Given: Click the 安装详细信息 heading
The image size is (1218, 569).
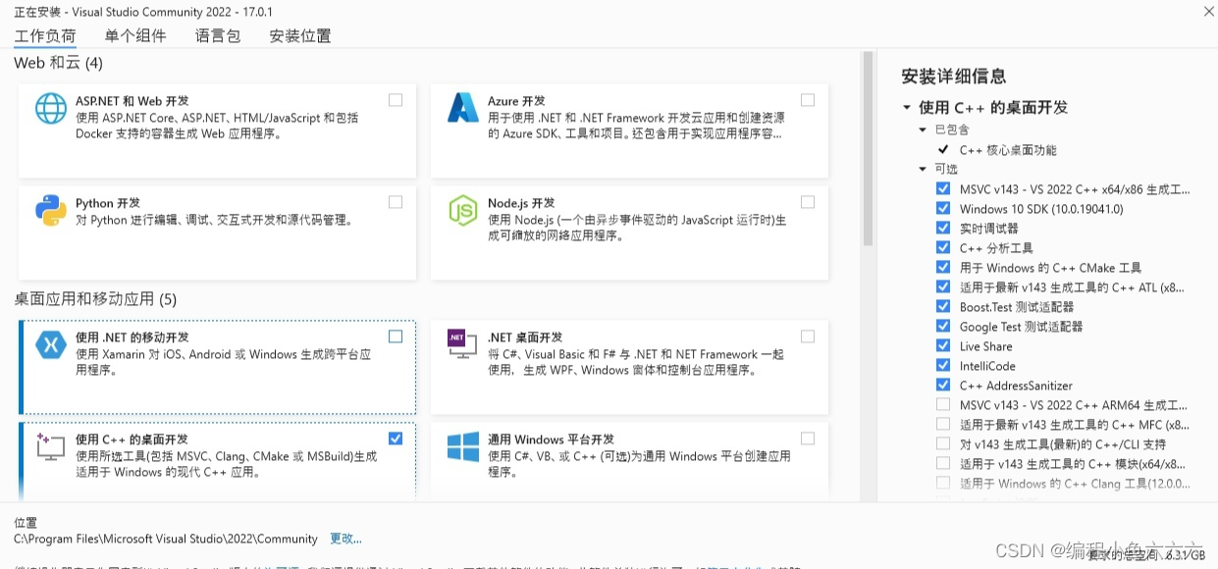Looking at the screenshot, I should [x=954, y=77].
